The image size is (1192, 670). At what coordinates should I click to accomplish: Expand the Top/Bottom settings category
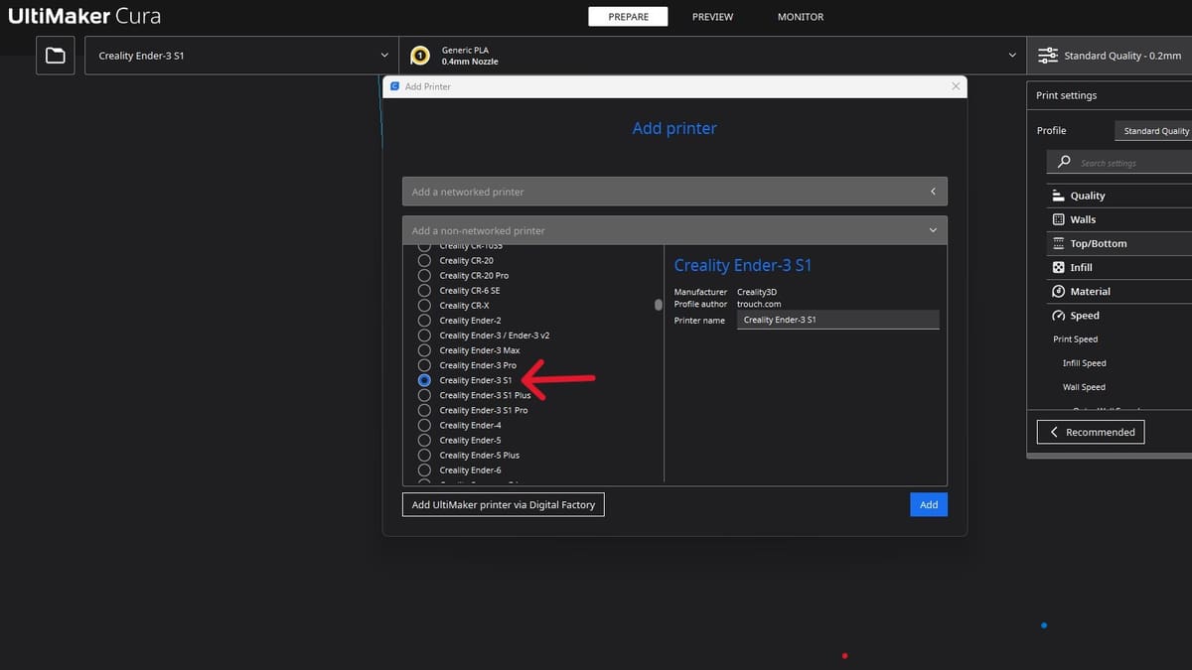1118,243
